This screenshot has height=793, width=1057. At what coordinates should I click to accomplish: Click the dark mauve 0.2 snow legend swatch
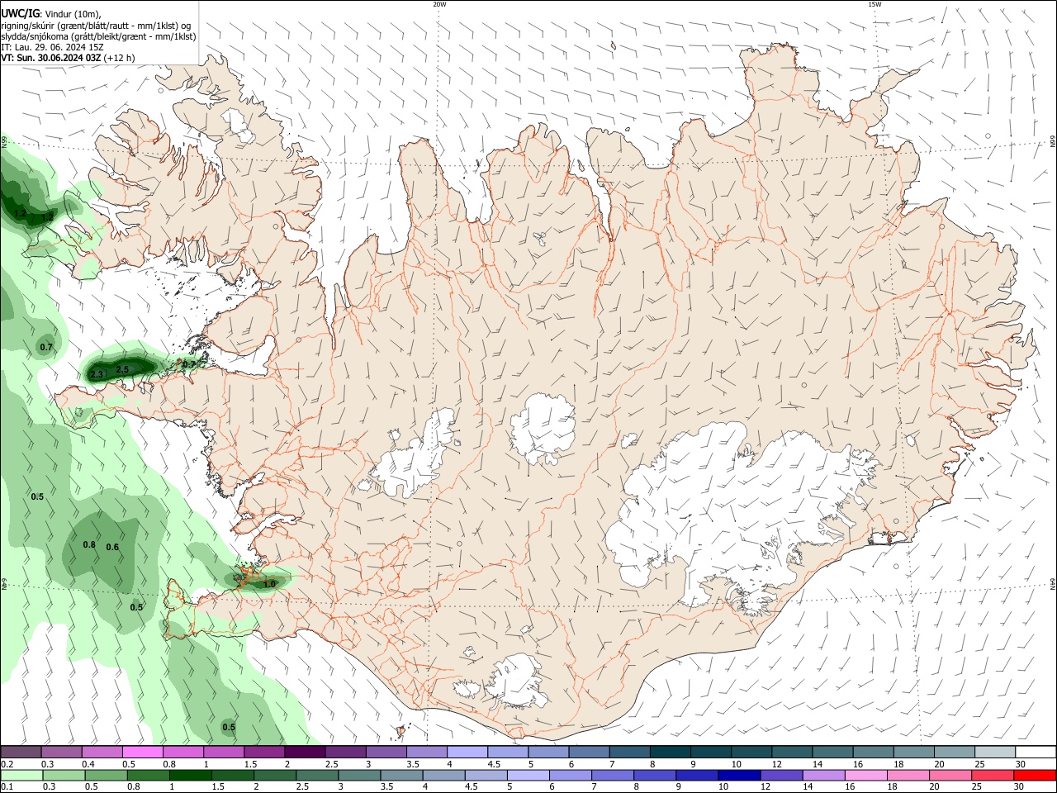(x=21, y=752)
